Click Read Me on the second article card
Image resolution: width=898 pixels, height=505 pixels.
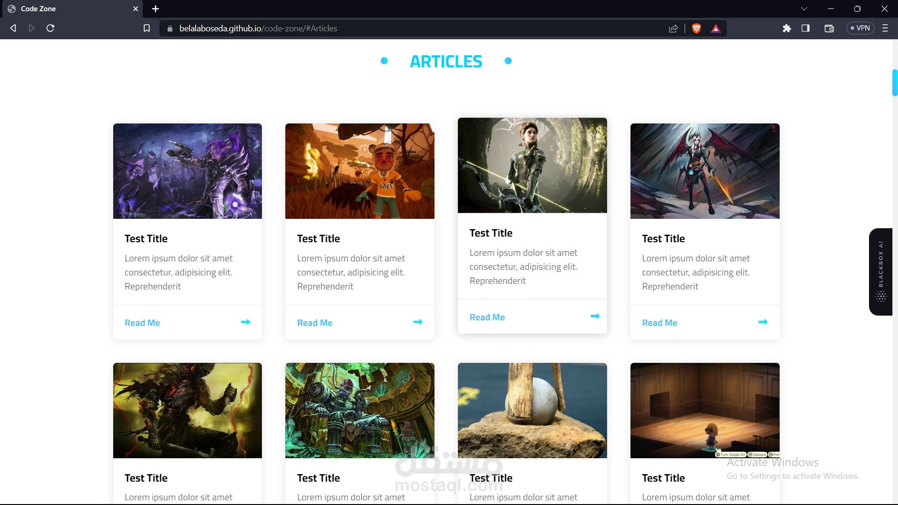pos(315,323)
